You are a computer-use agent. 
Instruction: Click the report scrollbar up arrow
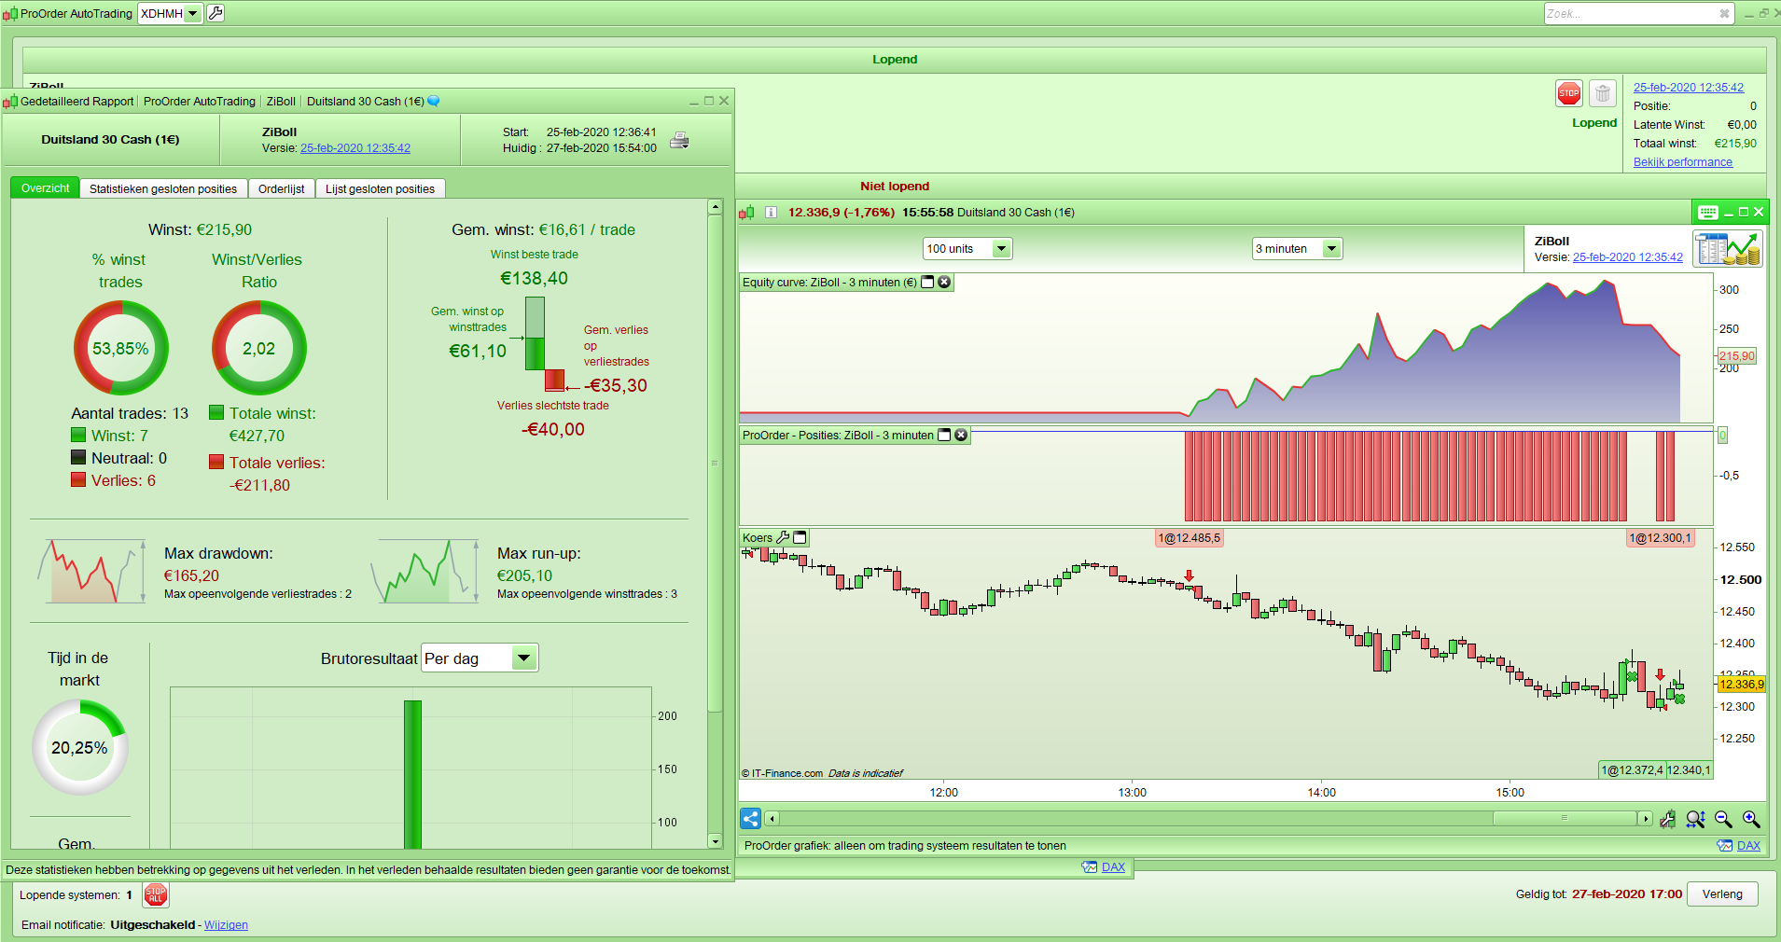click(x=716, y=207)
